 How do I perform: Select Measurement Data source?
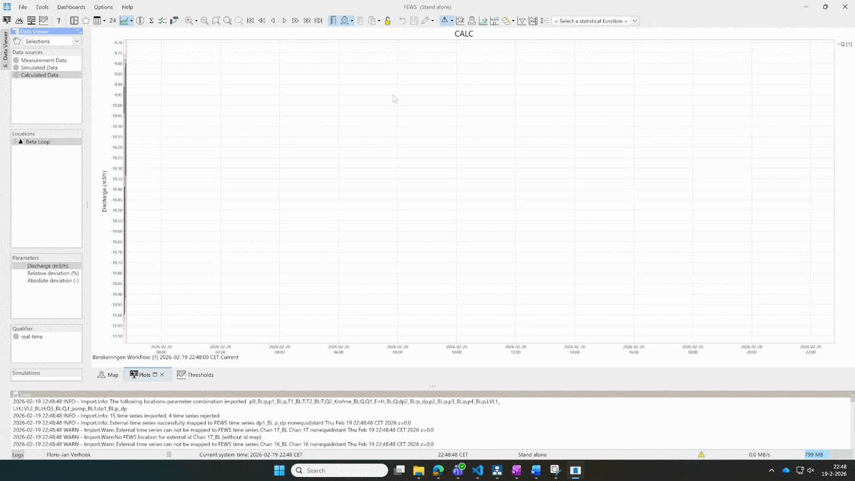click(43, 60)
